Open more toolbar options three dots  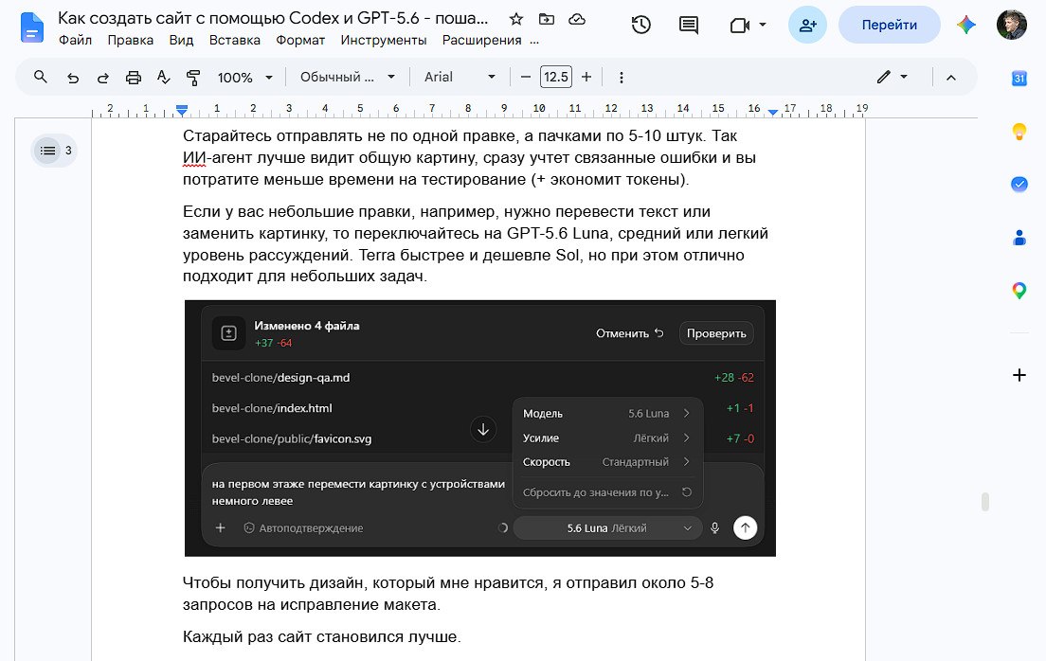tap(622, 78)
